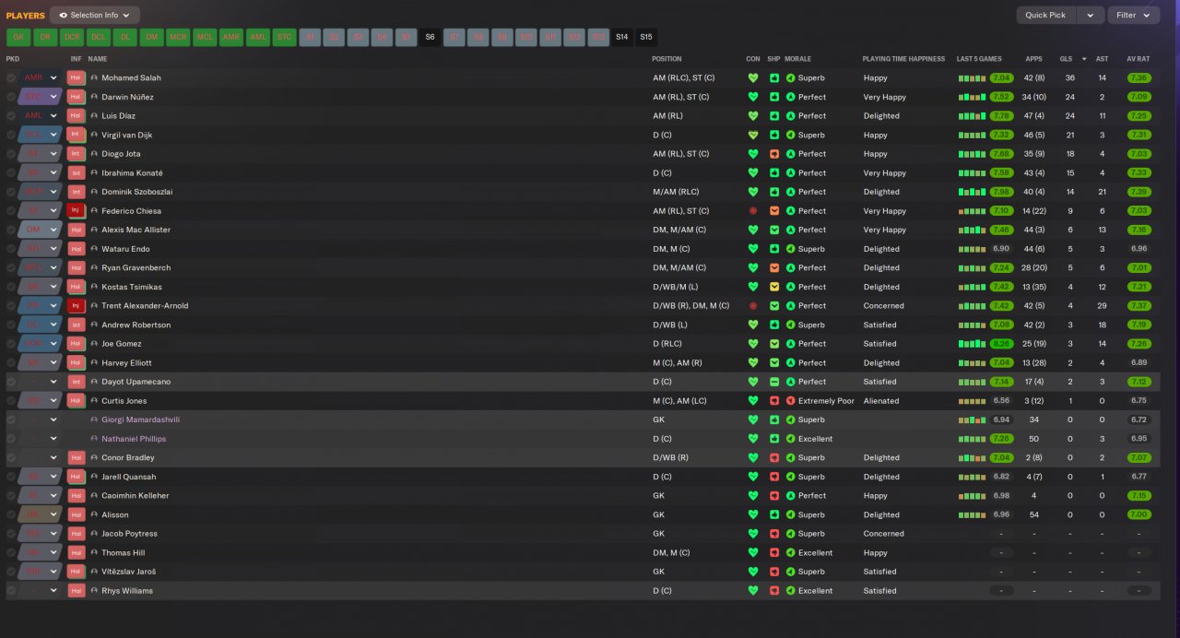Click Ryan Gravenberch's orange sharpness icon
1180x638 pixels.
[x=774, y=268]
